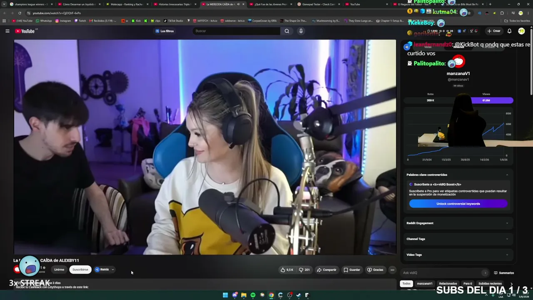Open YouTube notifications bell

[509, 31]
